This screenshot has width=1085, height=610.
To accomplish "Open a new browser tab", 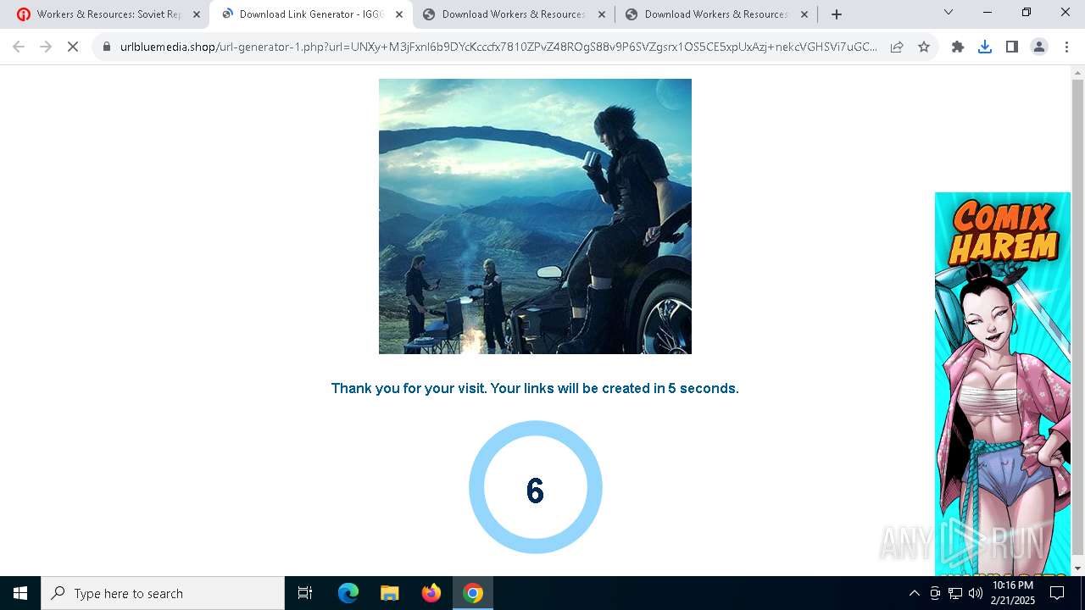I will tap(837, 14).
